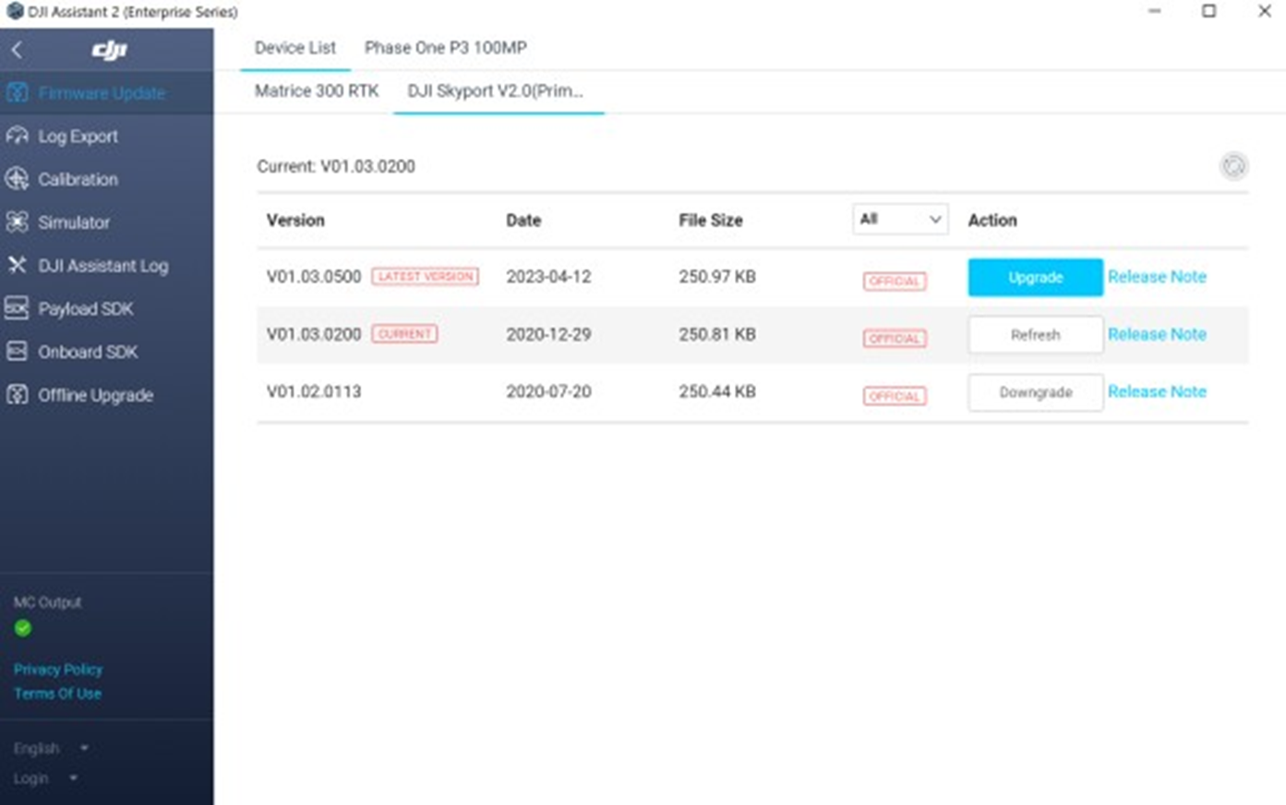Viewport: 1286px width, 805px height.
Task: Click Downgrade for version V01.02.0113
Action: (x=1035, y=392)
